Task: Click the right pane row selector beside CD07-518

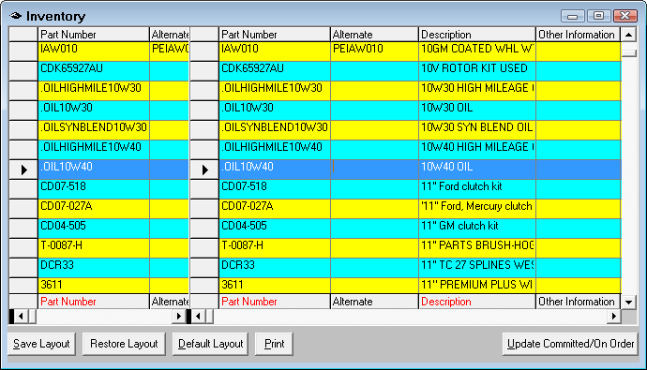Action: (x=204, y=189)
